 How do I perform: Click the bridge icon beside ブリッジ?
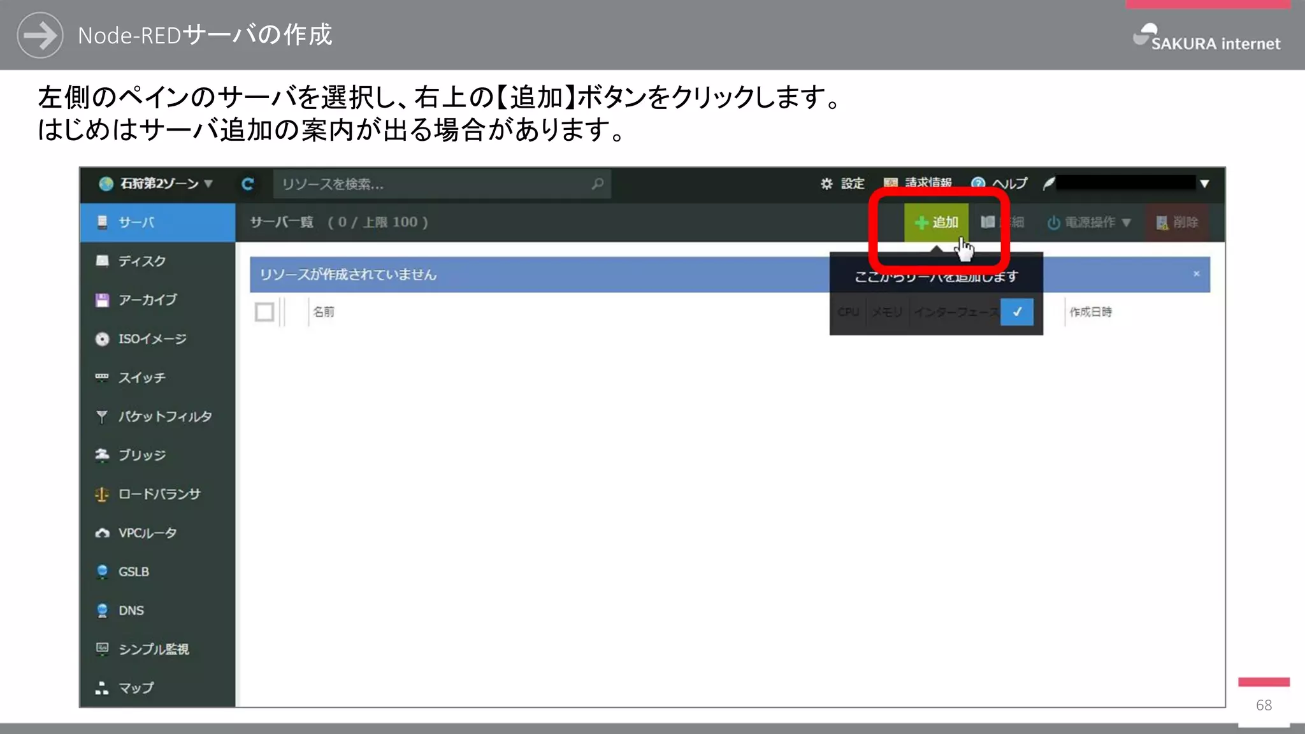click(x=102, y=455)
